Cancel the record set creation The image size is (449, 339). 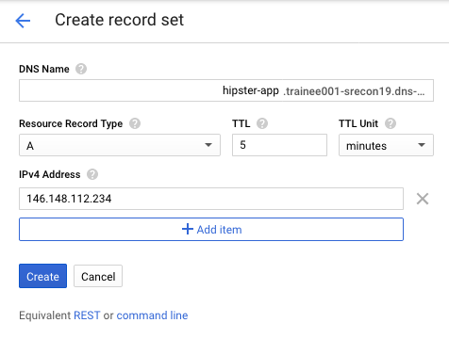tap(98, 276)
